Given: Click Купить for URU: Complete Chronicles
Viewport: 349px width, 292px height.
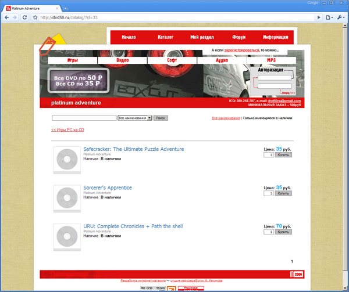Looking at the screenshot, I should pos(283,232).
